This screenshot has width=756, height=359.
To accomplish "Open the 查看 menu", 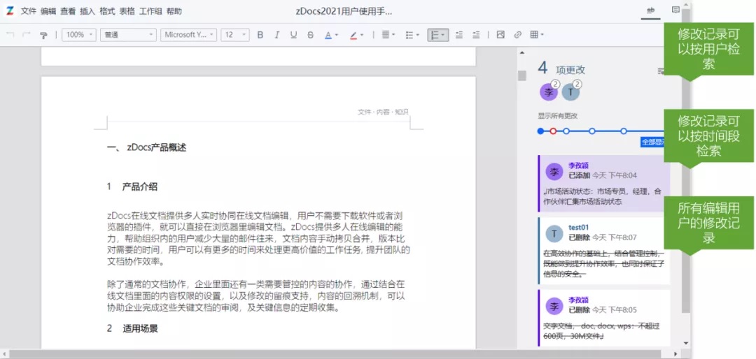I will (68, 11).
